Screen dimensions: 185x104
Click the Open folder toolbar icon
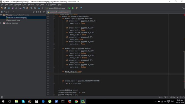pos(2,8)
